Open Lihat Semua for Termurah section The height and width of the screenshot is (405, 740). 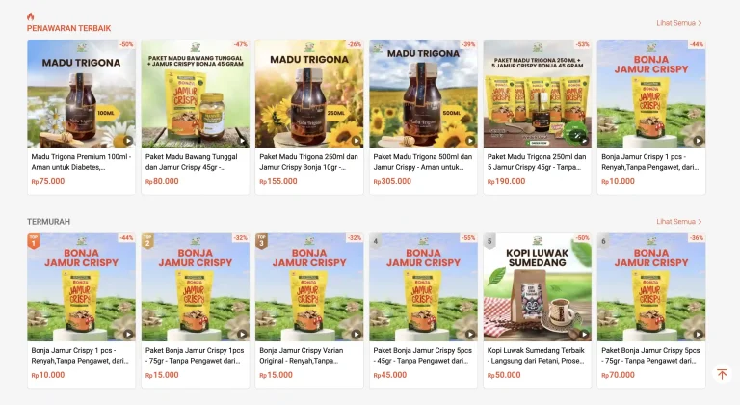[x=678, y=221]
